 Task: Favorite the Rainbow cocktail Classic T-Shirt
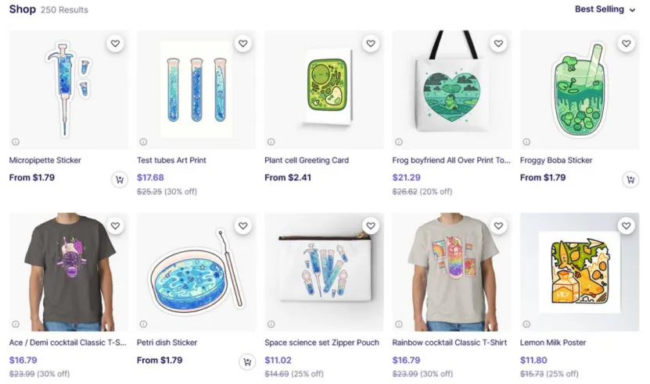[x=498, y=226]
